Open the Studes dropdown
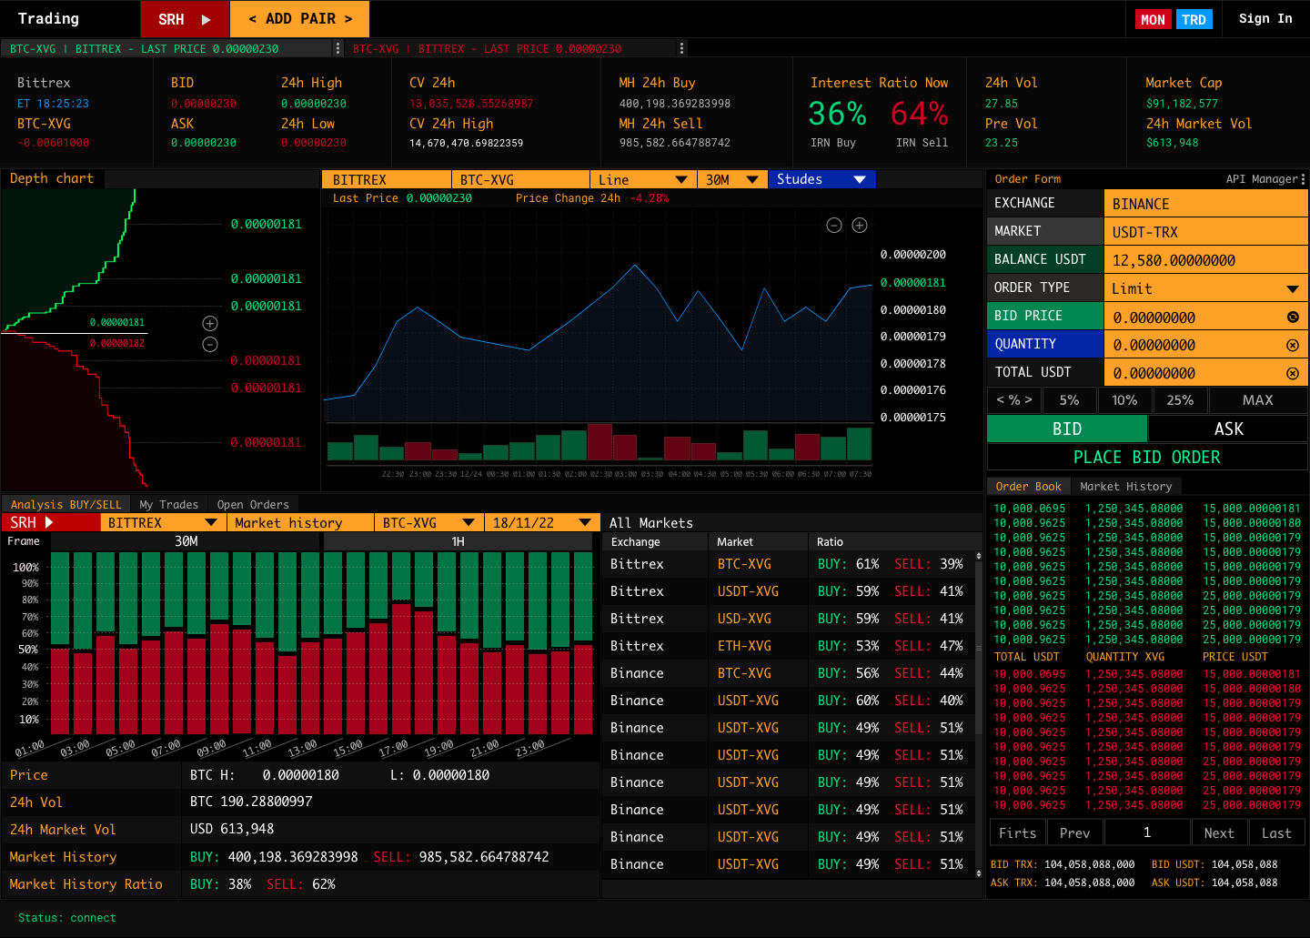 (822, 179)
